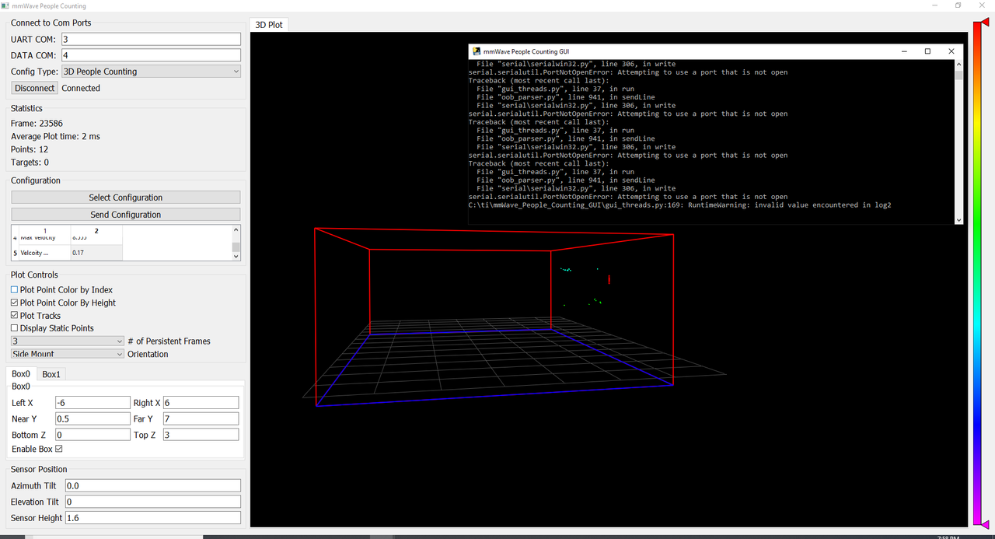Click the Top Z input field
Viewport: 995px width, 539px height.
[x=201, y=435]
